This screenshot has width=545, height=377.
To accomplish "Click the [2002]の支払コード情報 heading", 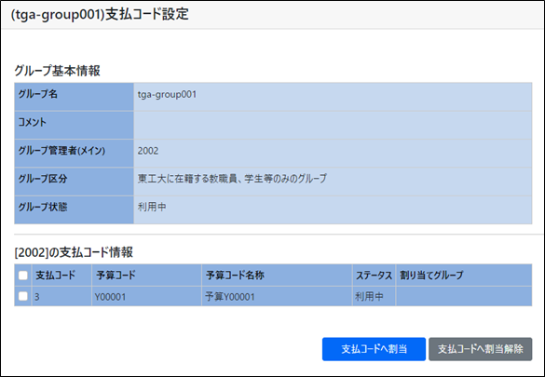I will (74, 252).
